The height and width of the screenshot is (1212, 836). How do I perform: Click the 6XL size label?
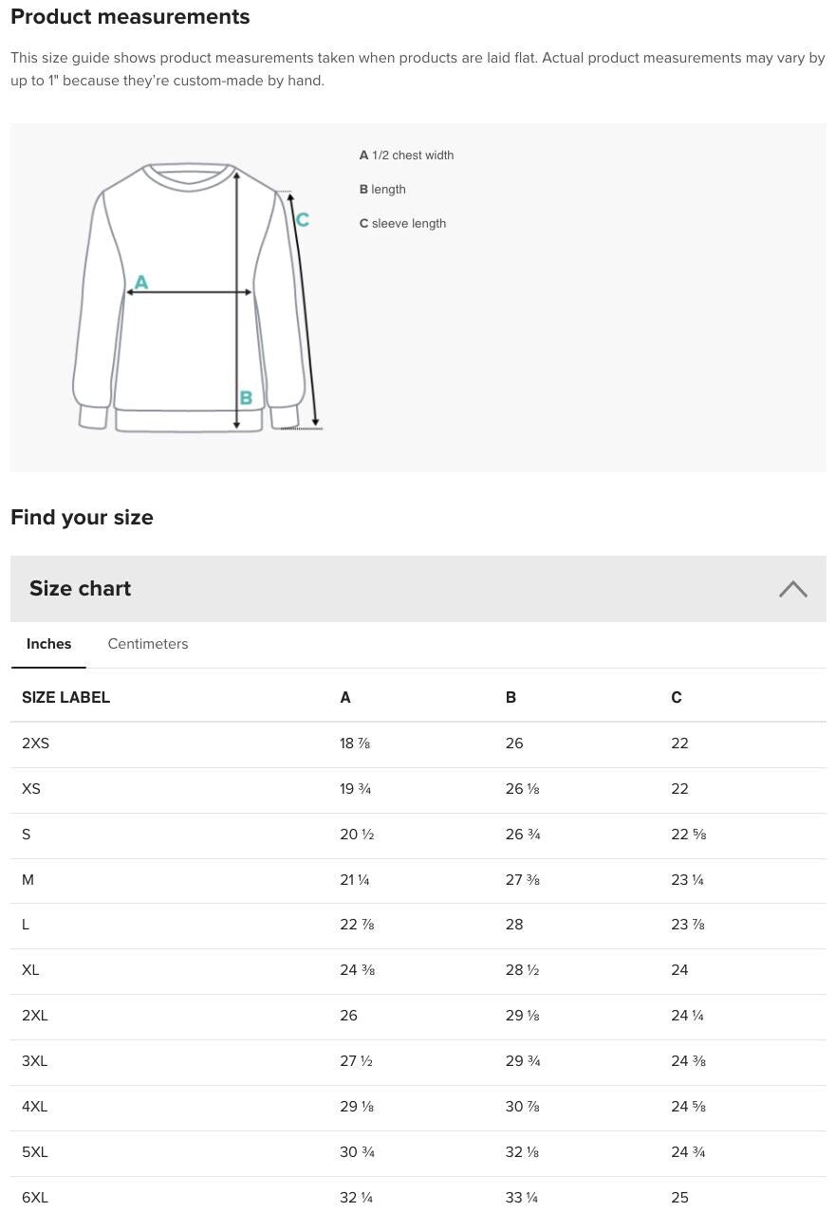pos(34,1198)
